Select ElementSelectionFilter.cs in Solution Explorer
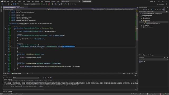169x95 pixels. (x=154, y=23)
